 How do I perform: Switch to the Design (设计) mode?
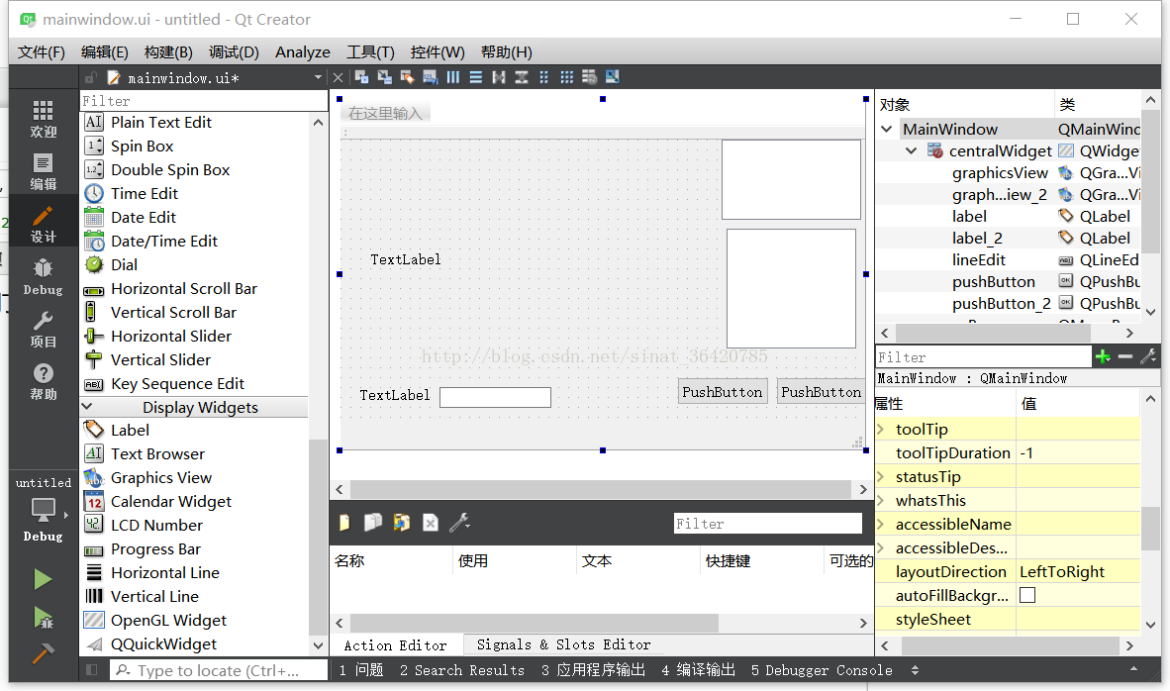tap(44, 224)
